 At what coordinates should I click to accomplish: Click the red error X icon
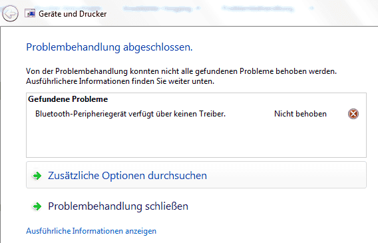coord(353,114)
